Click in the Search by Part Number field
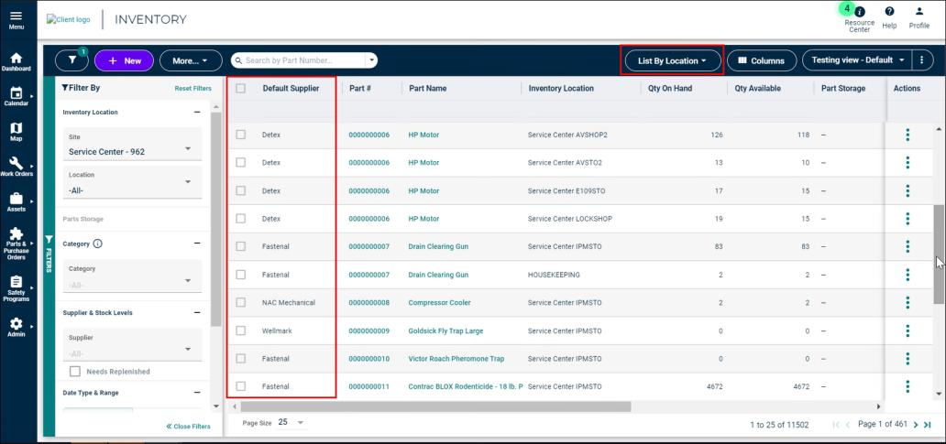The width and height of the screenshot is (946, 444). (x=298, y=60)
